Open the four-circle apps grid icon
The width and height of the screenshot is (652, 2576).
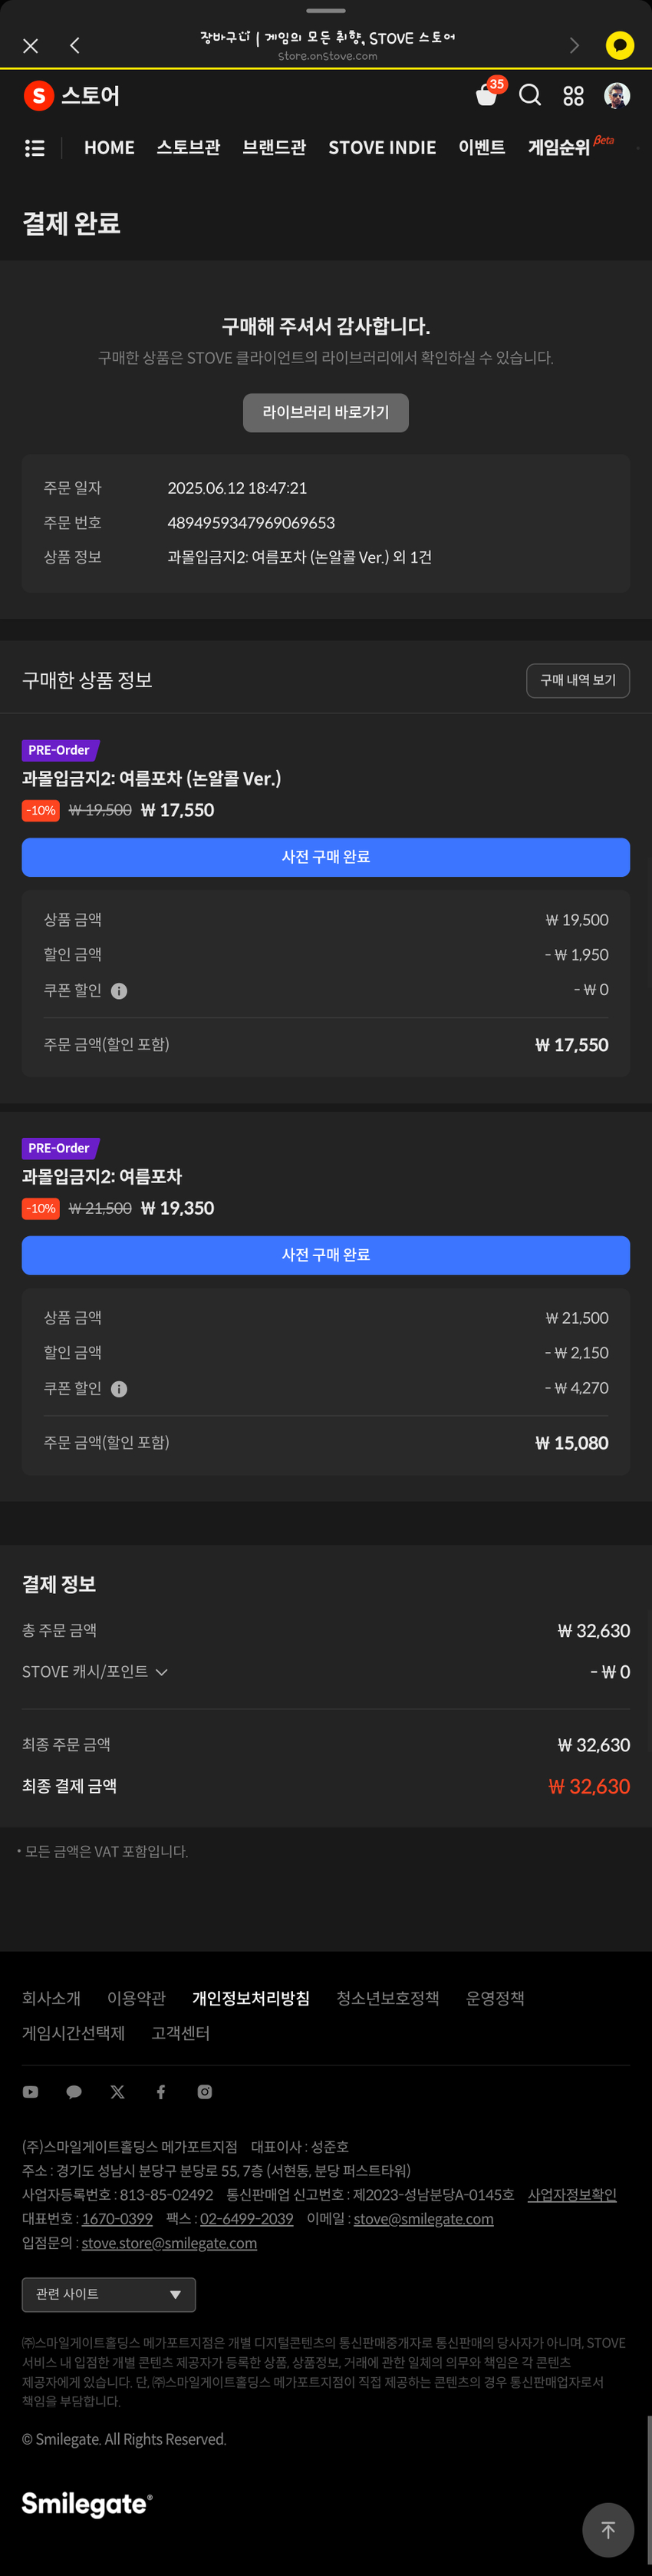[x=573, y=96]
